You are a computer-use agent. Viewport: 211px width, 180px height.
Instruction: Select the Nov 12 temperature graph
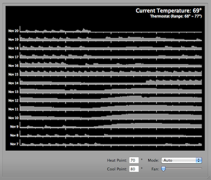pyautogui.click(x=111, y=99)
